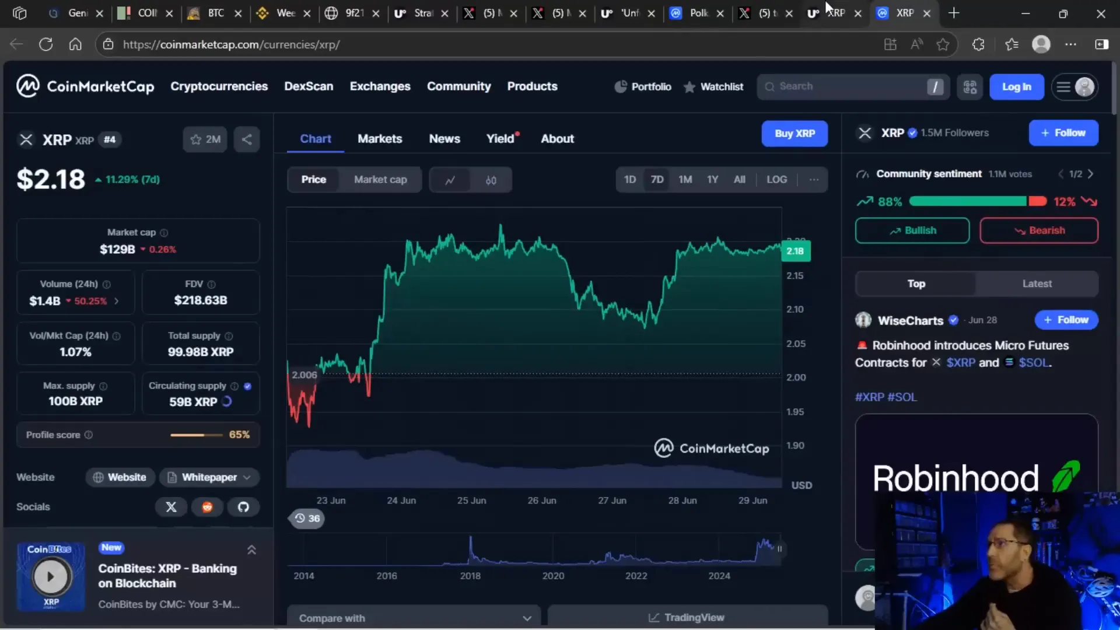Switch to the Markets tab
The image size is (1120, 630).
[x=380, y=139]
